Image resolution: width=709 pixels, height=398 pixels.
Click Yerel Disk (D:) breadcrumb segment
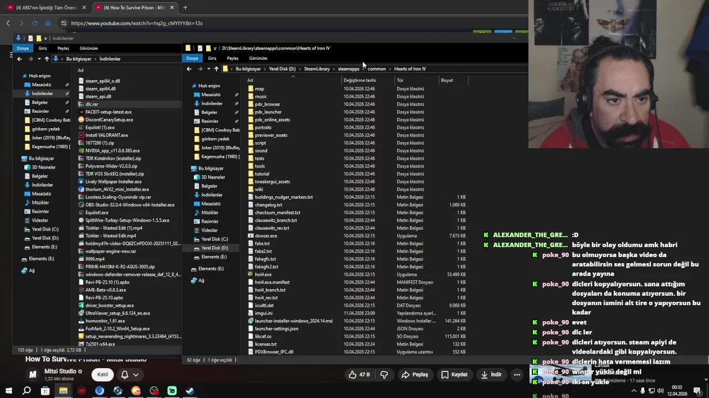(282, 69)
